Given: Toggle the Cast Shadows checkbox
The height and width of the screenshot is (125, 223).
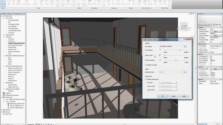Looking at the screenshot, I should pyautogui.click(x=146, y=60).
